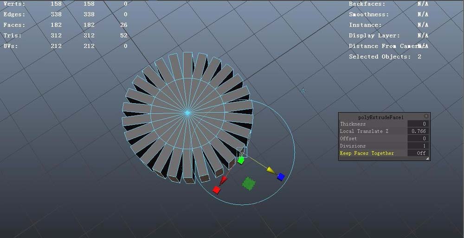This screenshot has height=238, width=464.
Task: Click the Offset attribute label
Action: (348, 139)
